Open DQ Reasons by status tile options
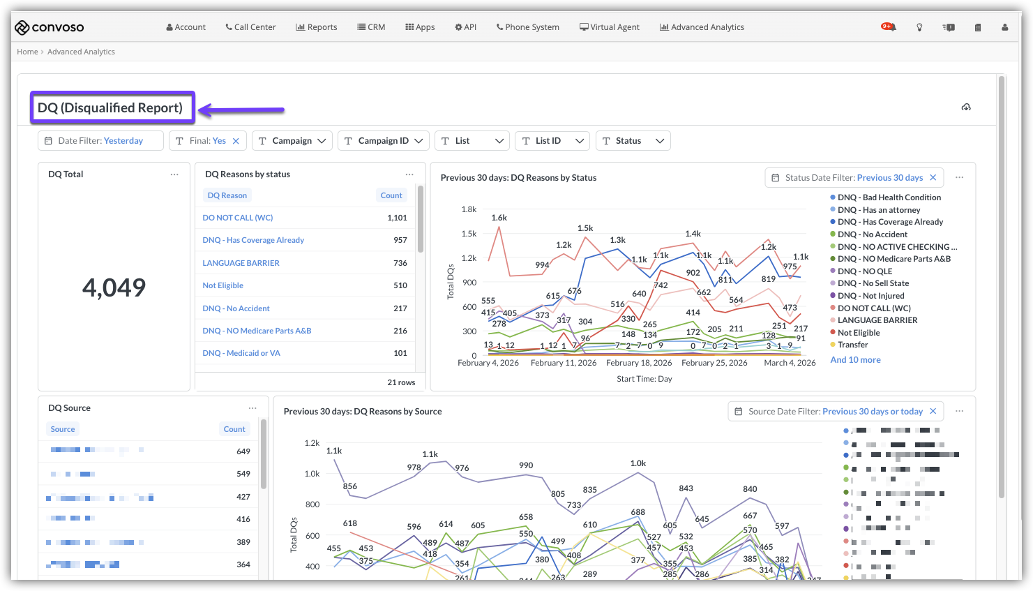This screenshot has width=1033, height=591. [x=409, y=174]
